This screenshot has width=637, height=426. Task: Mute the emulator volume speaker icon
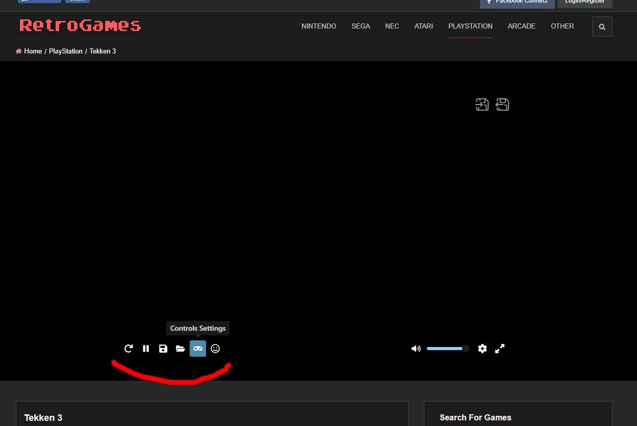pyautogui.click(x=416, y=349)
